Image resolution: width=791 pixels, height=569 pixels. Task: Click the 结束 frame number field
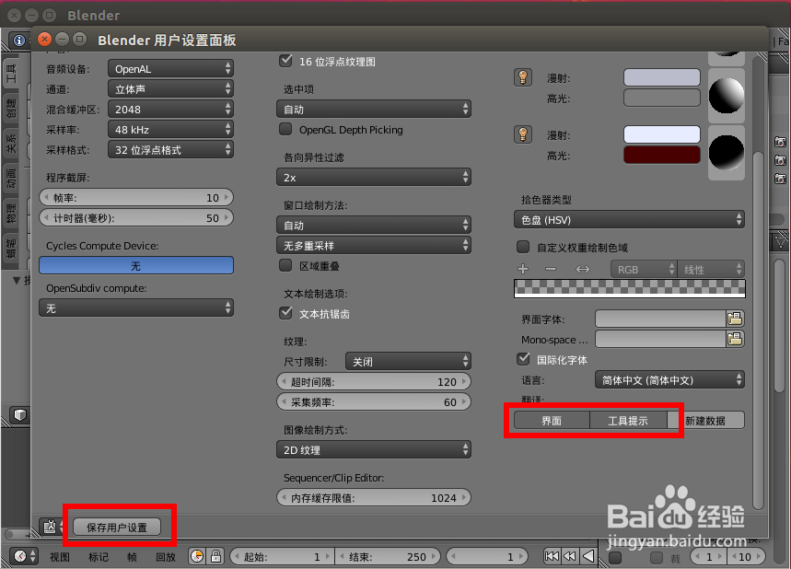pos(387,556)
